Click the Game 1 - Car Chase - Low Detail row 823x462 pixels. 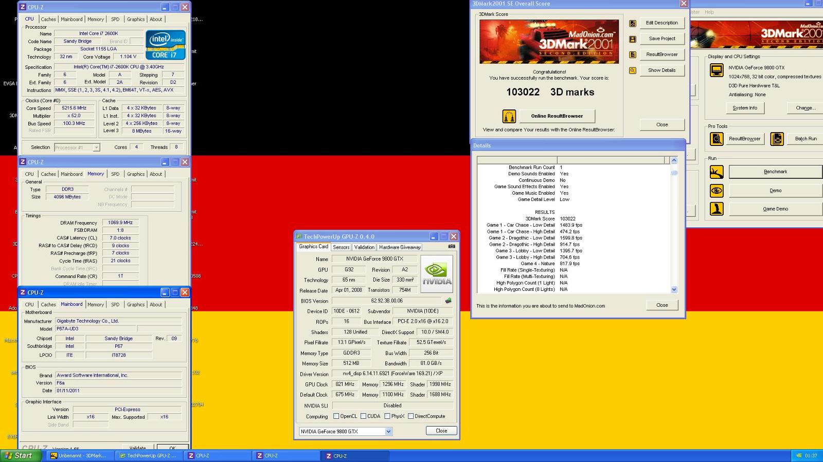coord(534,225)
